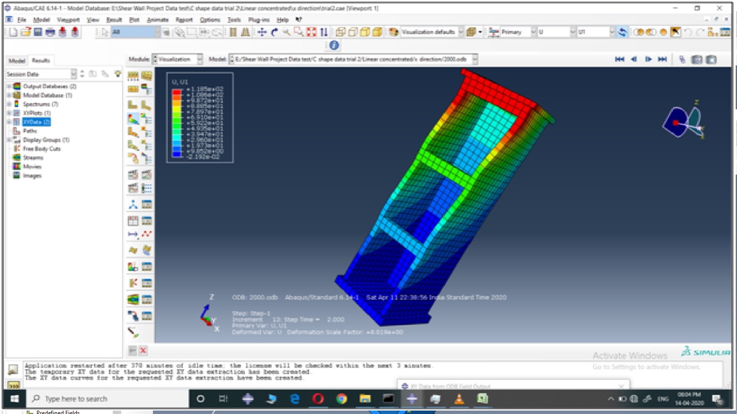Open the Primary variable type dropdown
The image size is (737, 414).
[x=533, y=32]
